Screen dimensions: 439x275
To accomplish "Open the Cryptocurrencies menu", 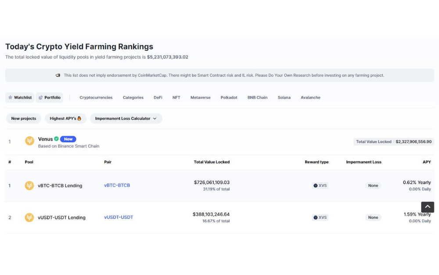I will (x=96, y=98).
